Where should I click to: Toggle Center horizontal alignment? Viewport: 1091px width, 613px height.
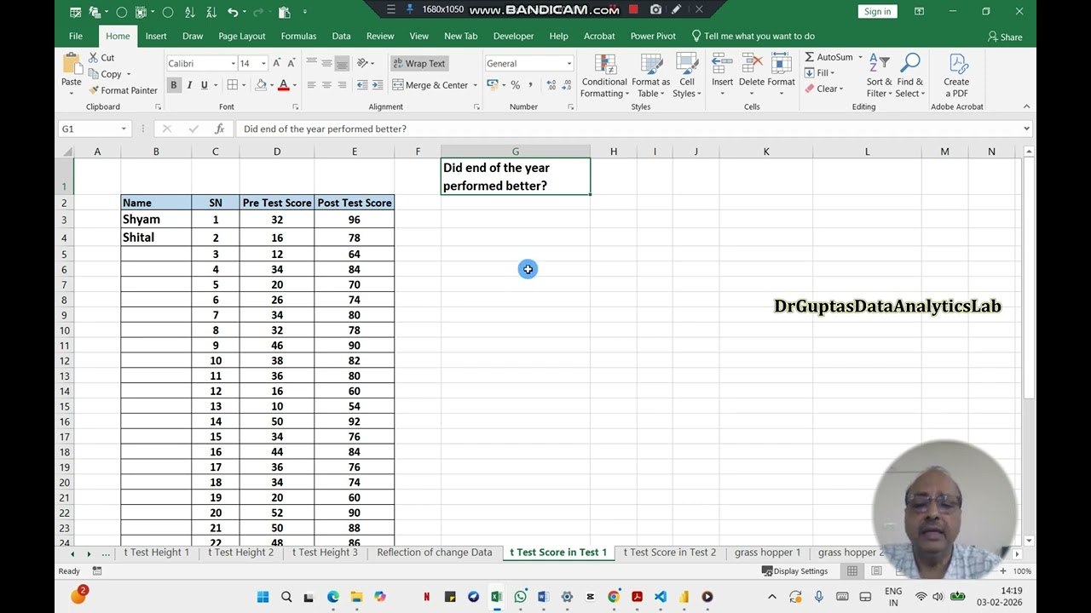point(326,85)
